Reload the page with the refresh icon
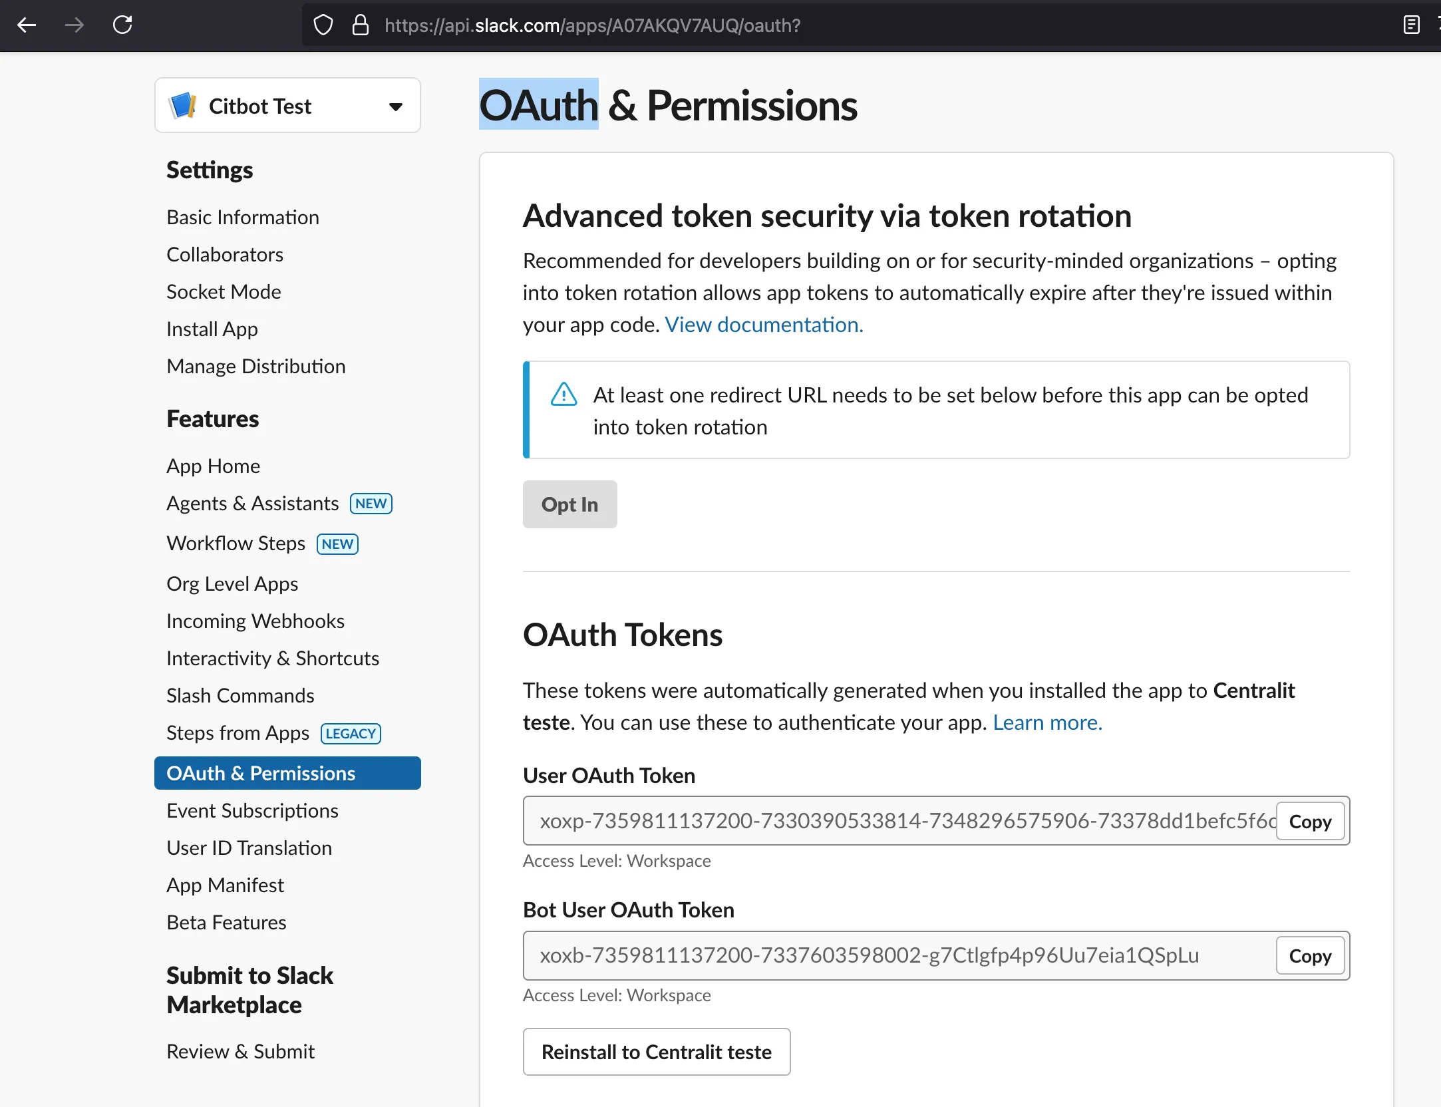The width and height of the screenshot is (1441, 1107). point(122,25)
